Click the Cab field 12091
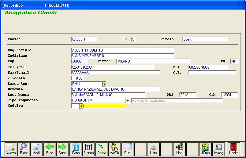 click(229, 95)
